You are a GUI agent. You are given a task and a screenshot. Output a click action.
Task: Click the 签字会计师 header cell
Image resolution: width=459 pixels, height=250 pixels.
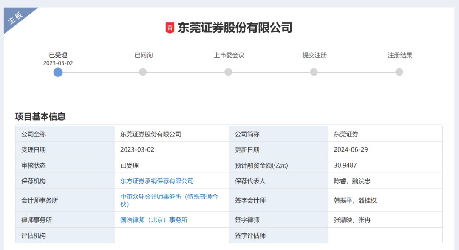coord(278,200)
